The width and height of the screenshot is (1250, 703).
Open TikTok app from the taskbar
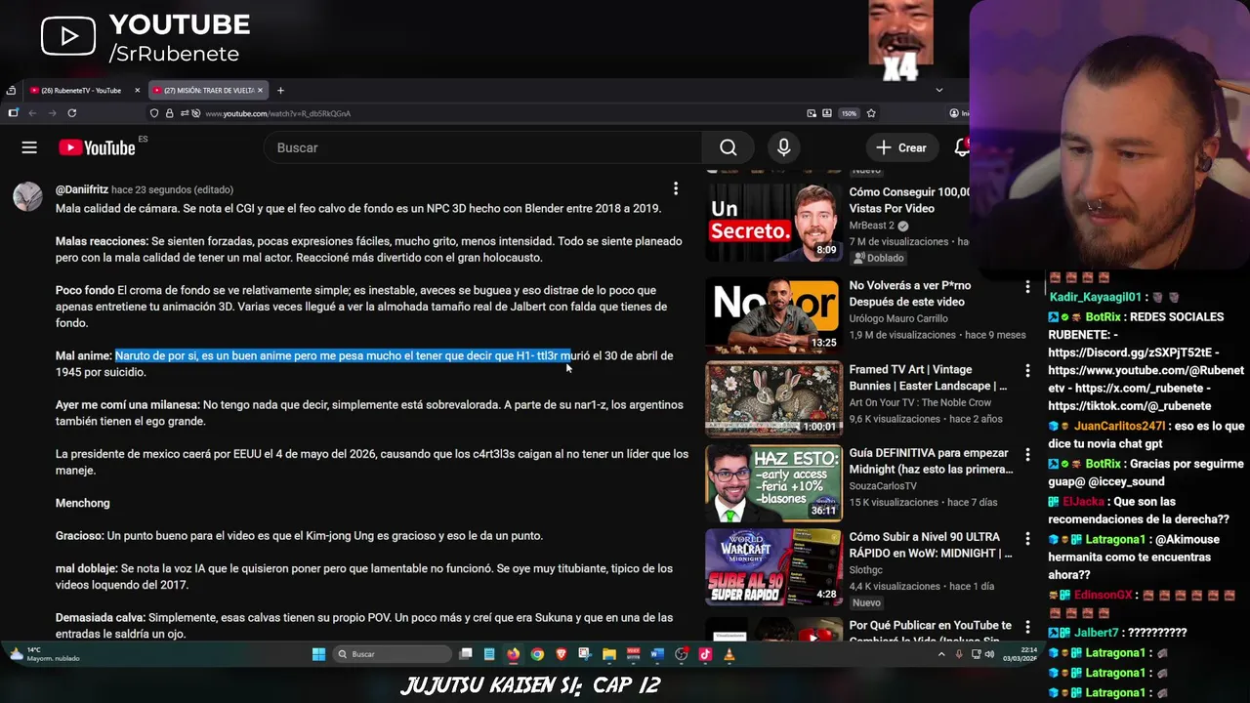pyautogui.click(x=704, y=654)
